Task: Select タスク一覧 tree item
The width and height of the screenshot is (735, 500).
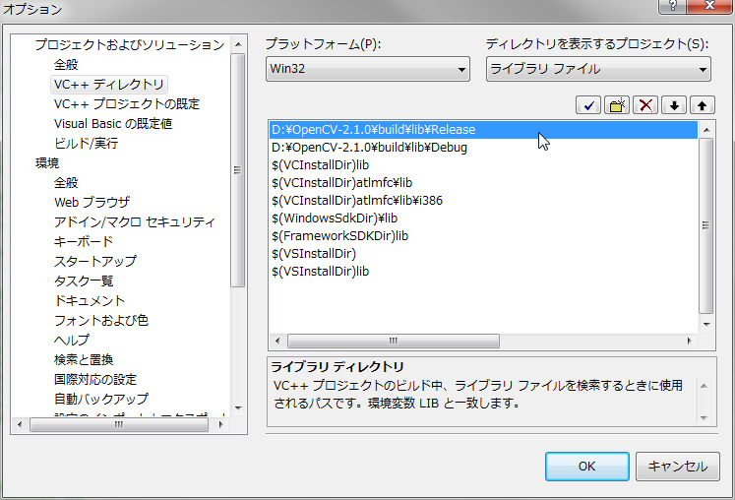Action: [x=84, y=281]
